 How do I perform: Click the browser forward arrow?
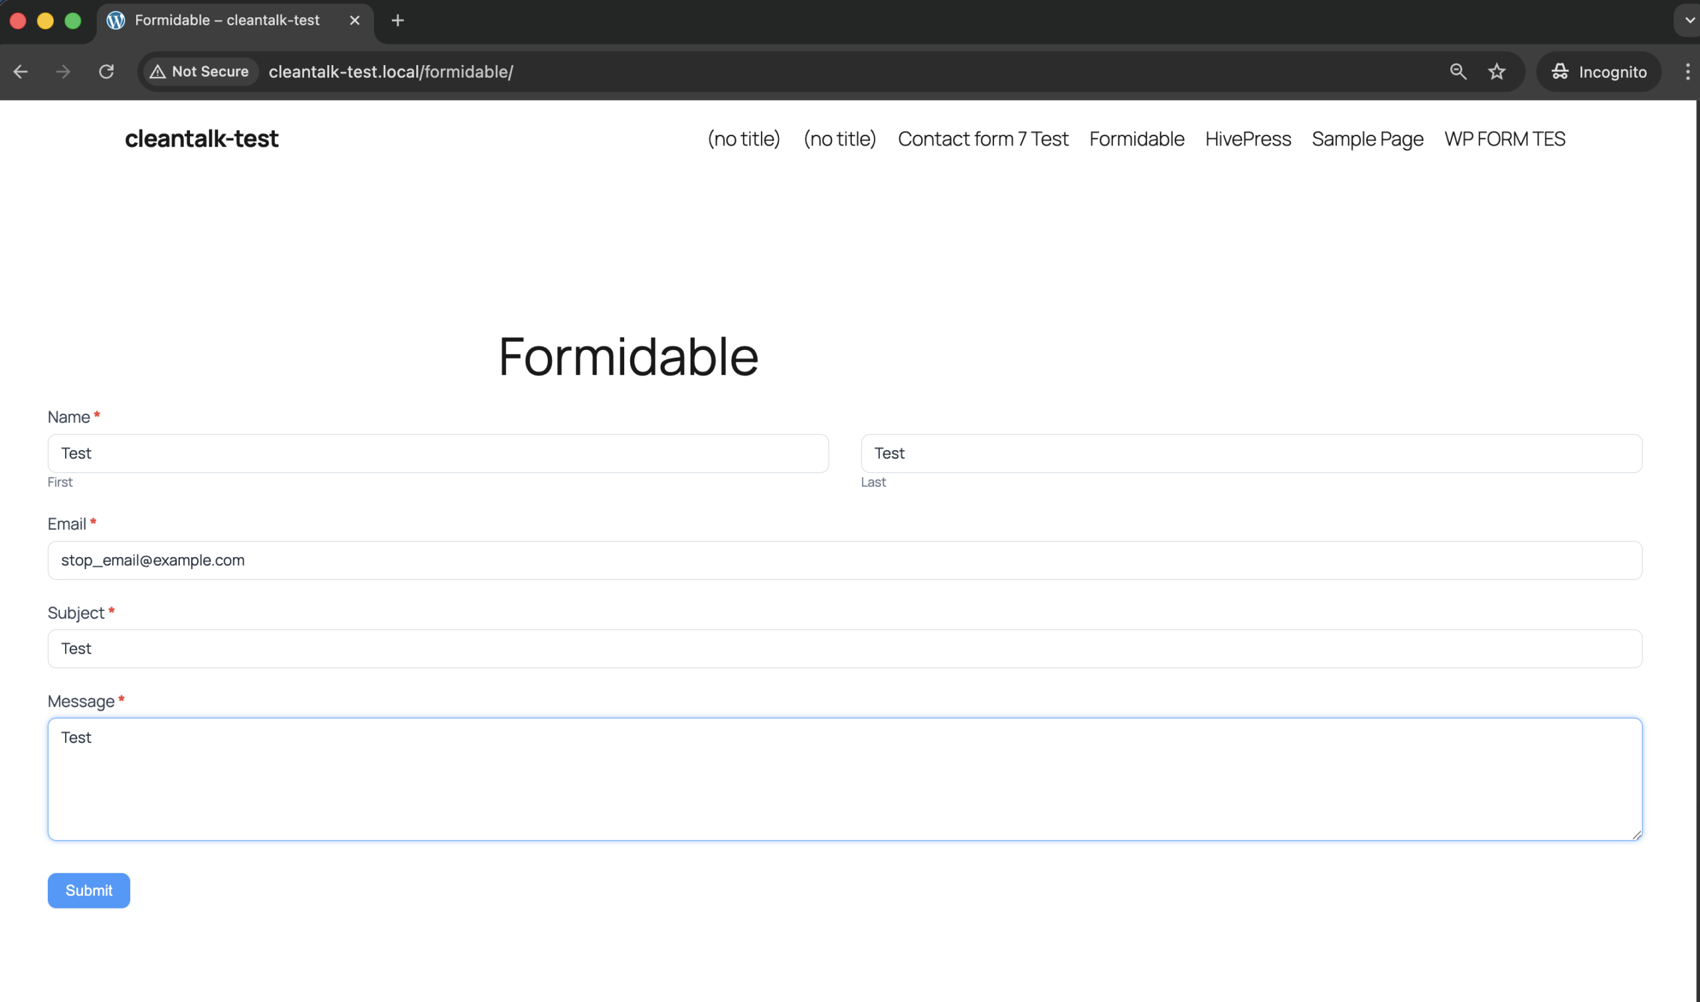(63, 72)
